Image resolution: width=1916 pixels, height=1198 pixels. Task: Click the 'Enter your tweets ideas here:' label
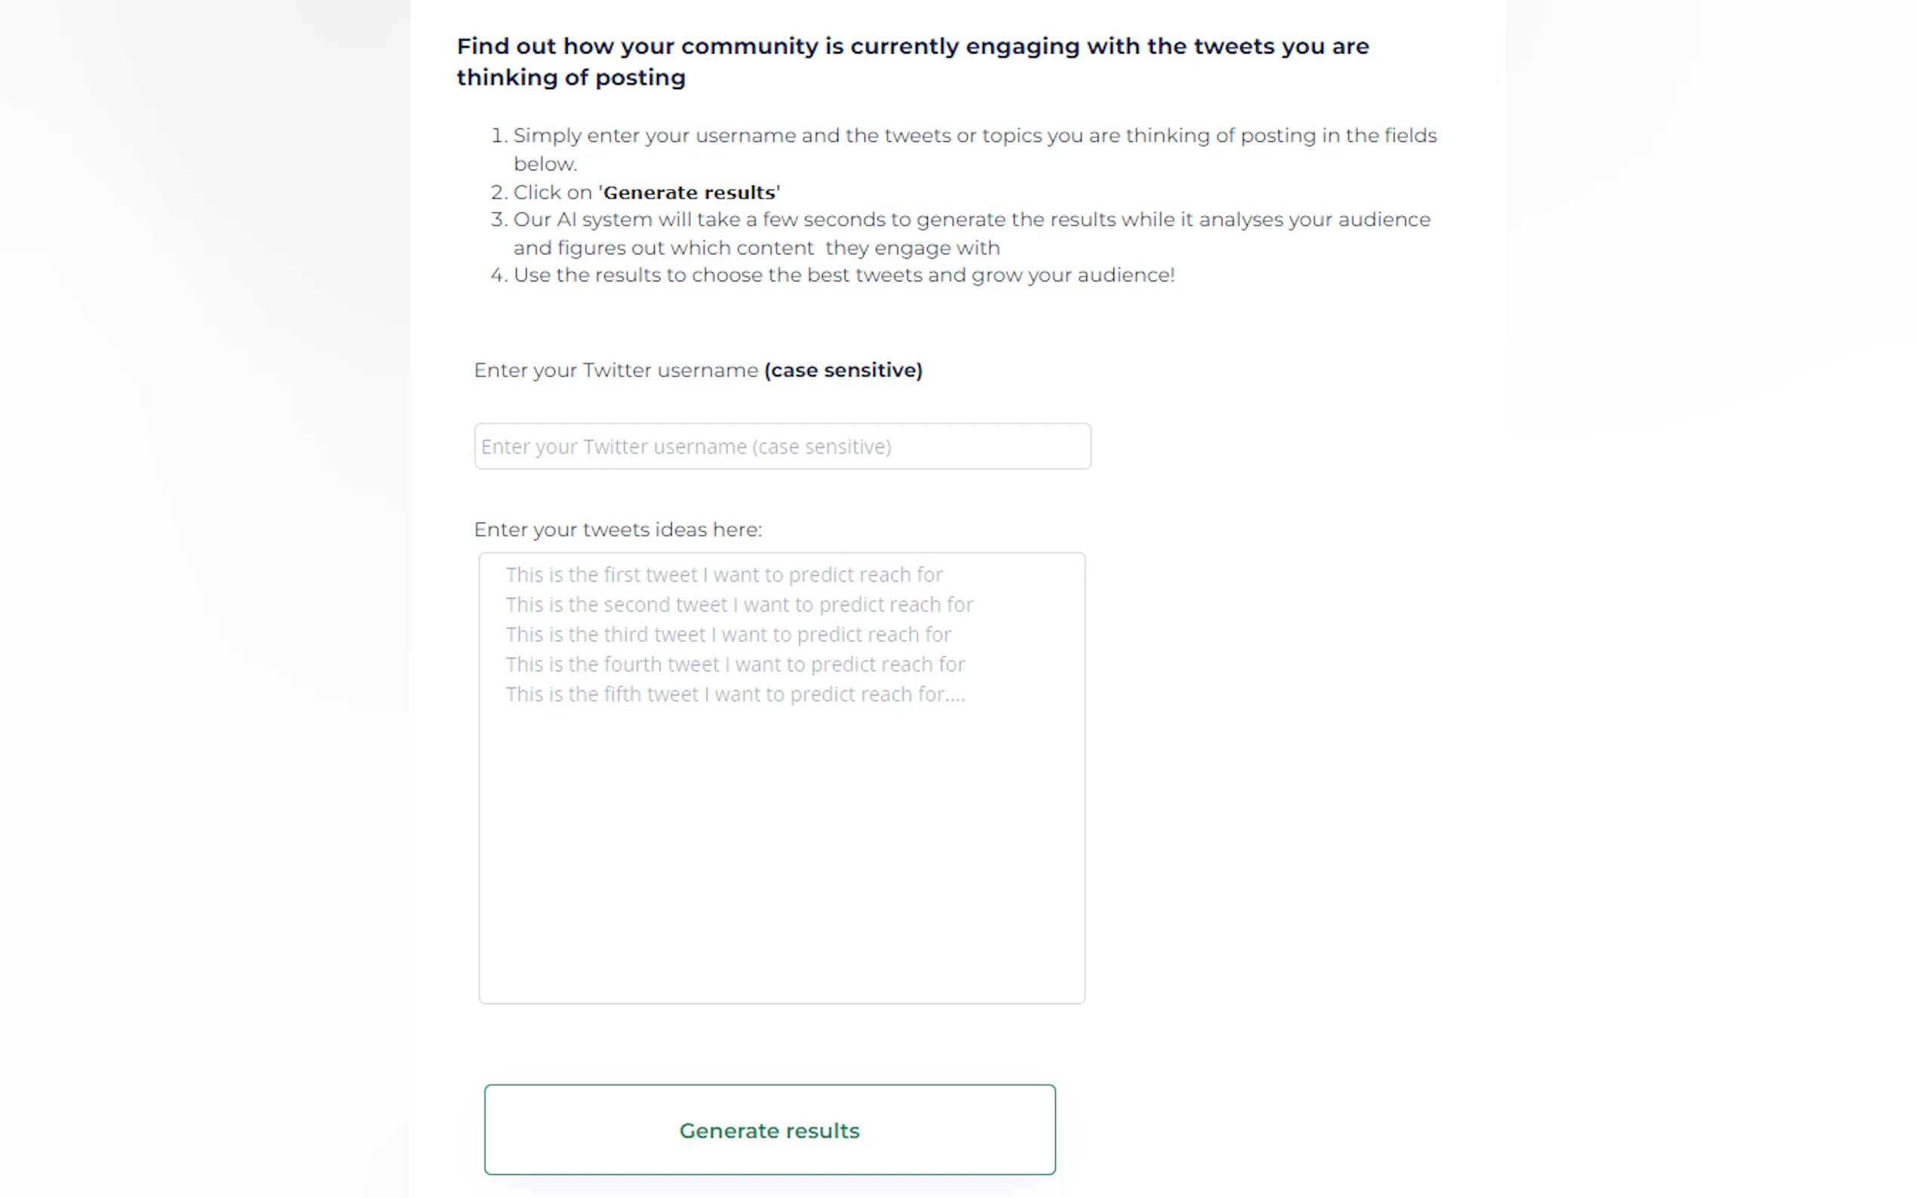tap(618, 530)
